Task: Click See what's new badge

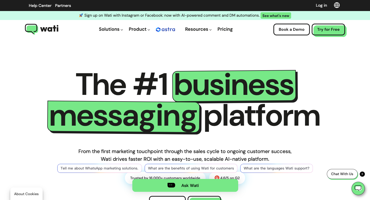Action: (x=276, y=16)
